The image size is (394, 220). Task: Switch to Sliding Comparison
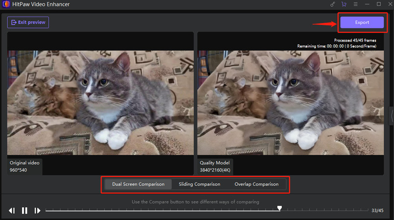point(199,184)
